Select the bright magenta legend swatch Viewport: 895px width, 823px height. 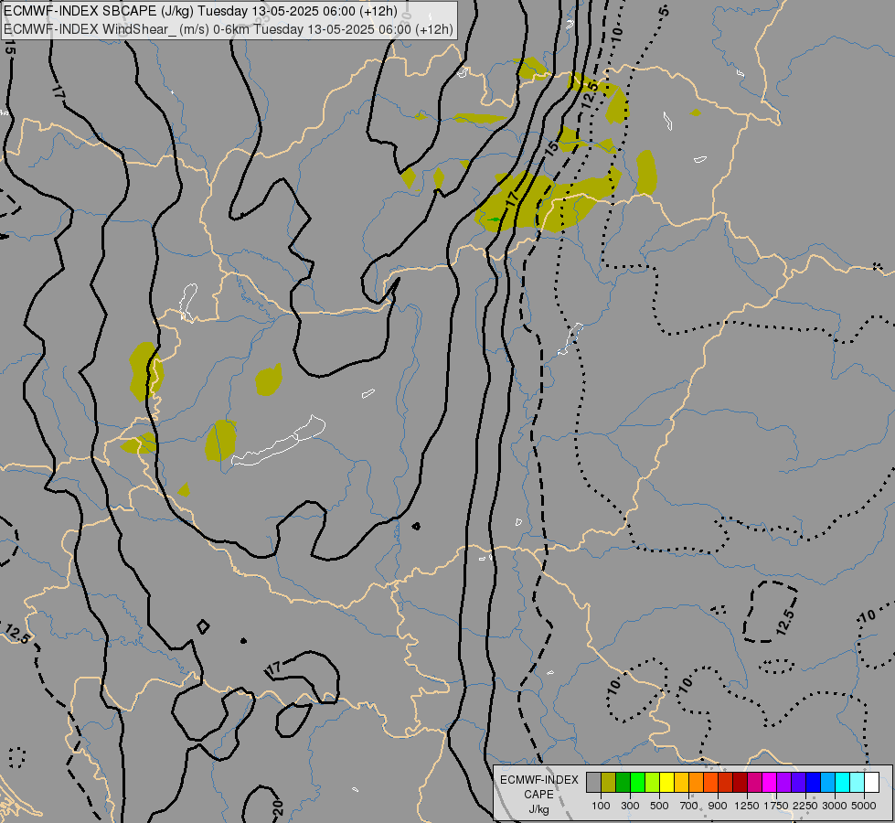click(x=769, y=783)
